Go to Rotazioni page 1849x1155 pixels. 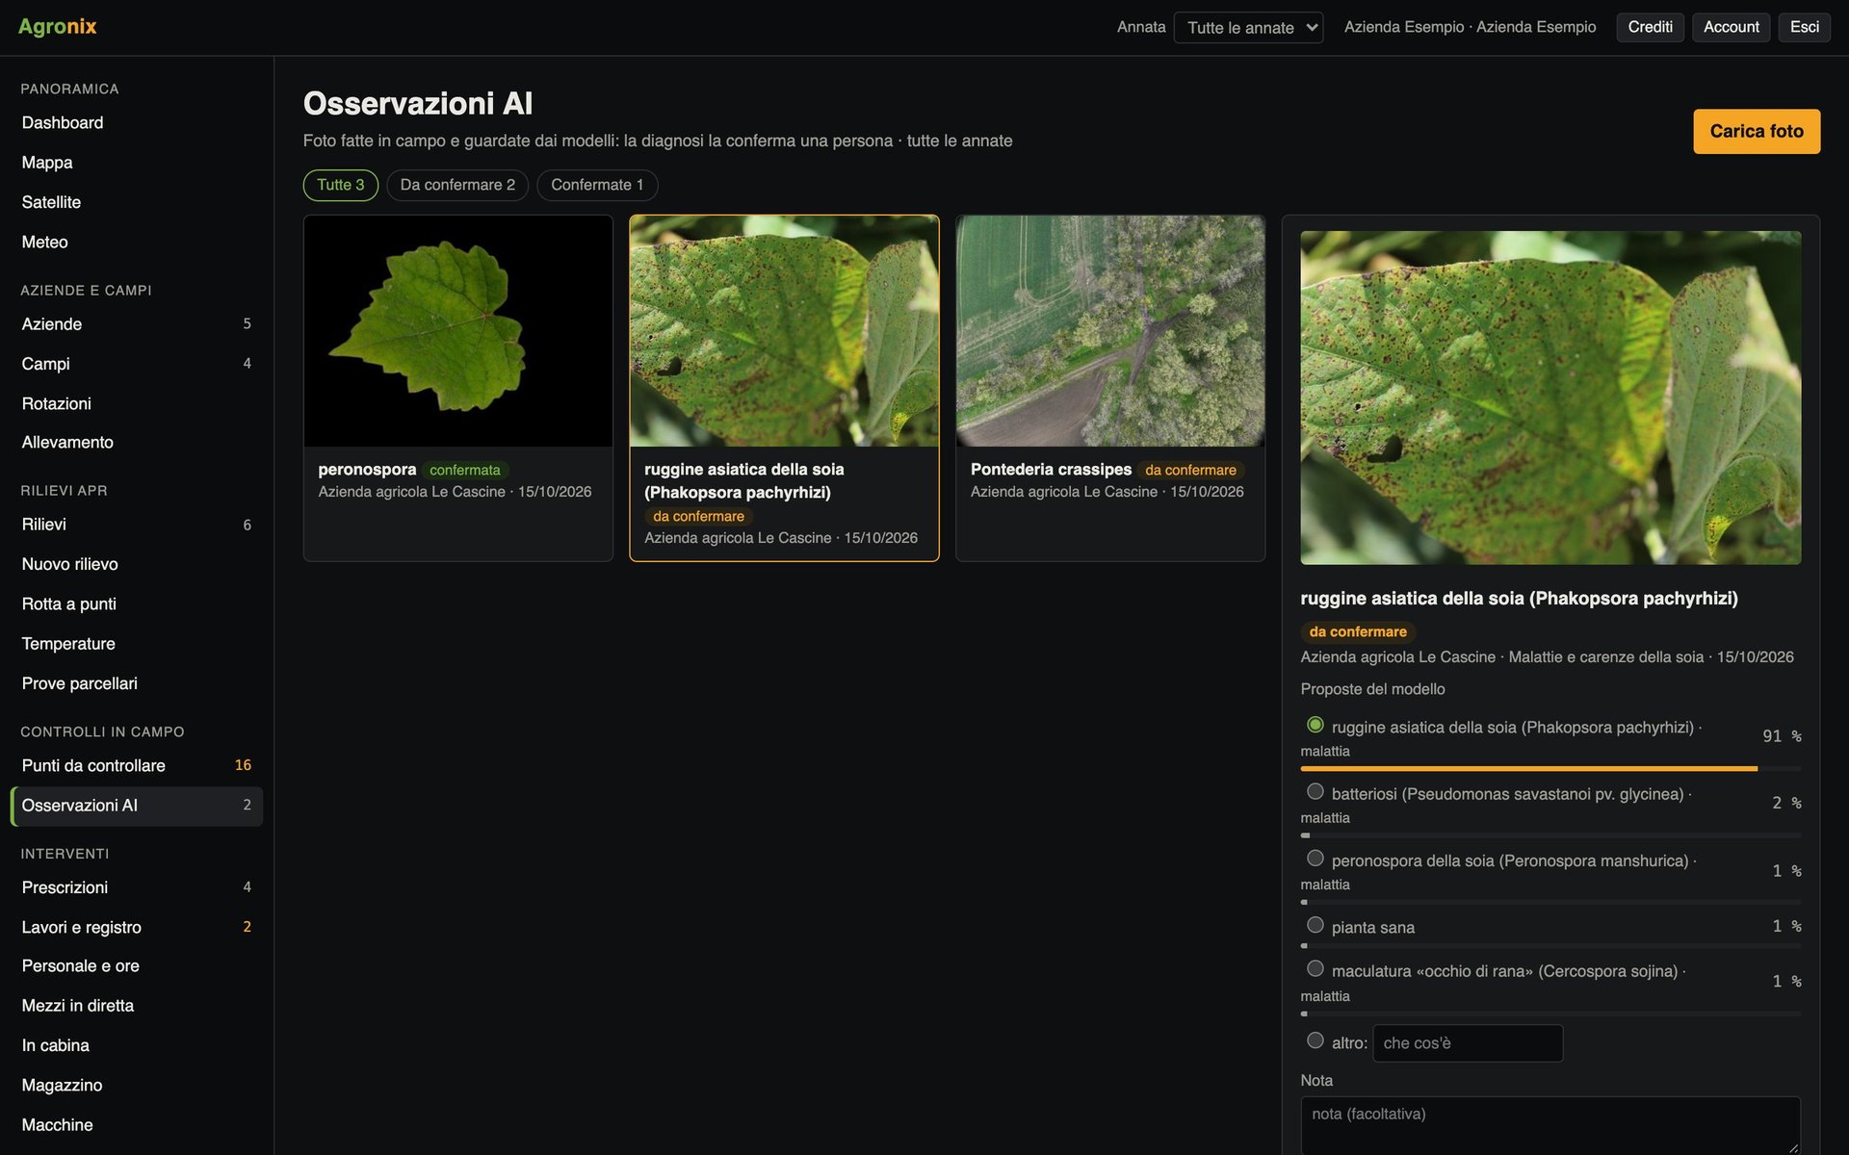coord(137,403)
